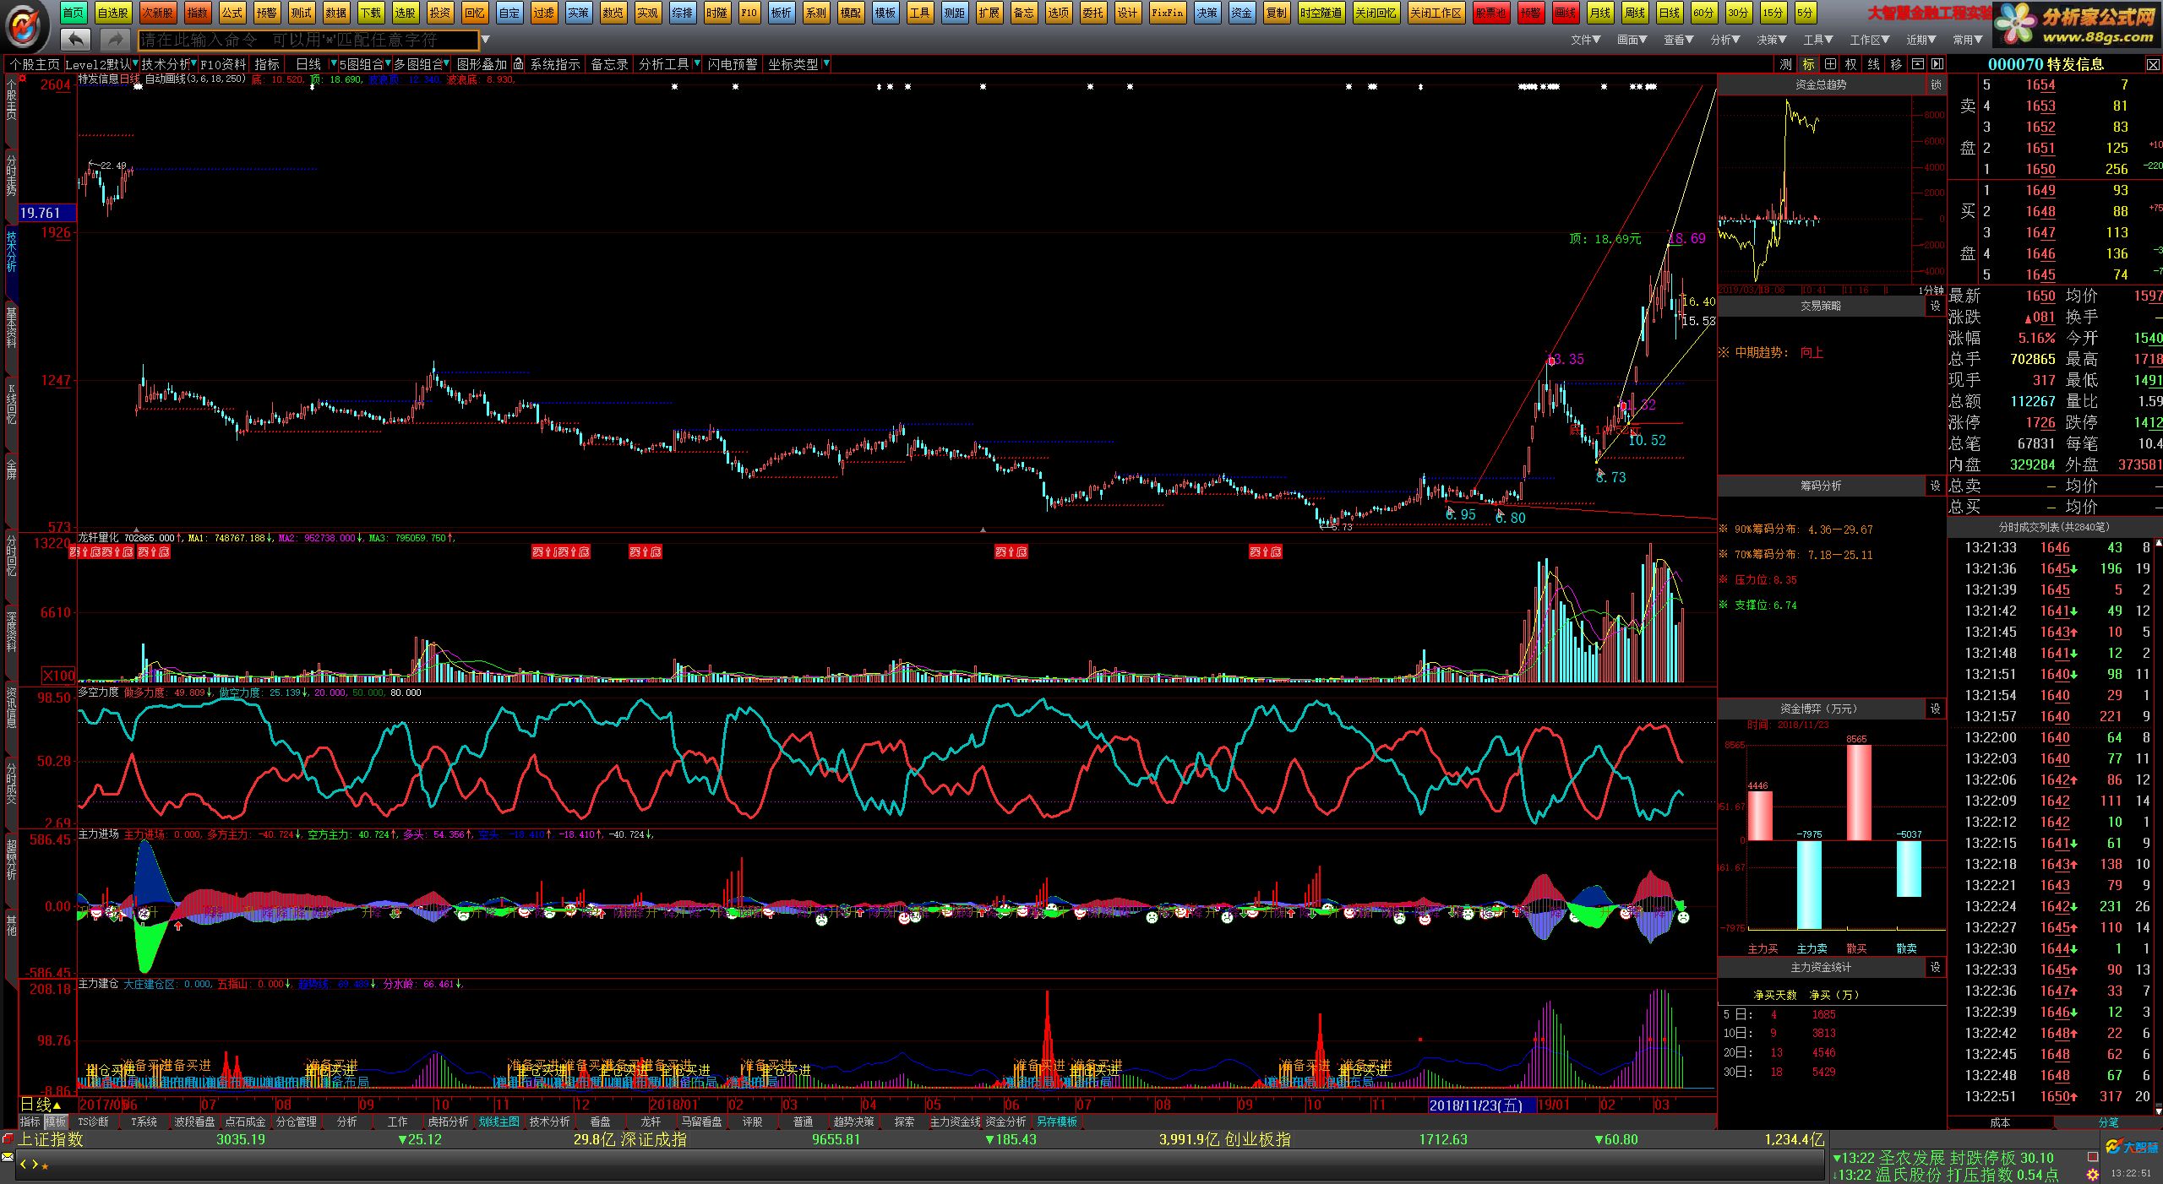Click the 成本 tab under trade list
The width and height of the screenshot is (2163, 1184).
[x=2000, y=1122]
